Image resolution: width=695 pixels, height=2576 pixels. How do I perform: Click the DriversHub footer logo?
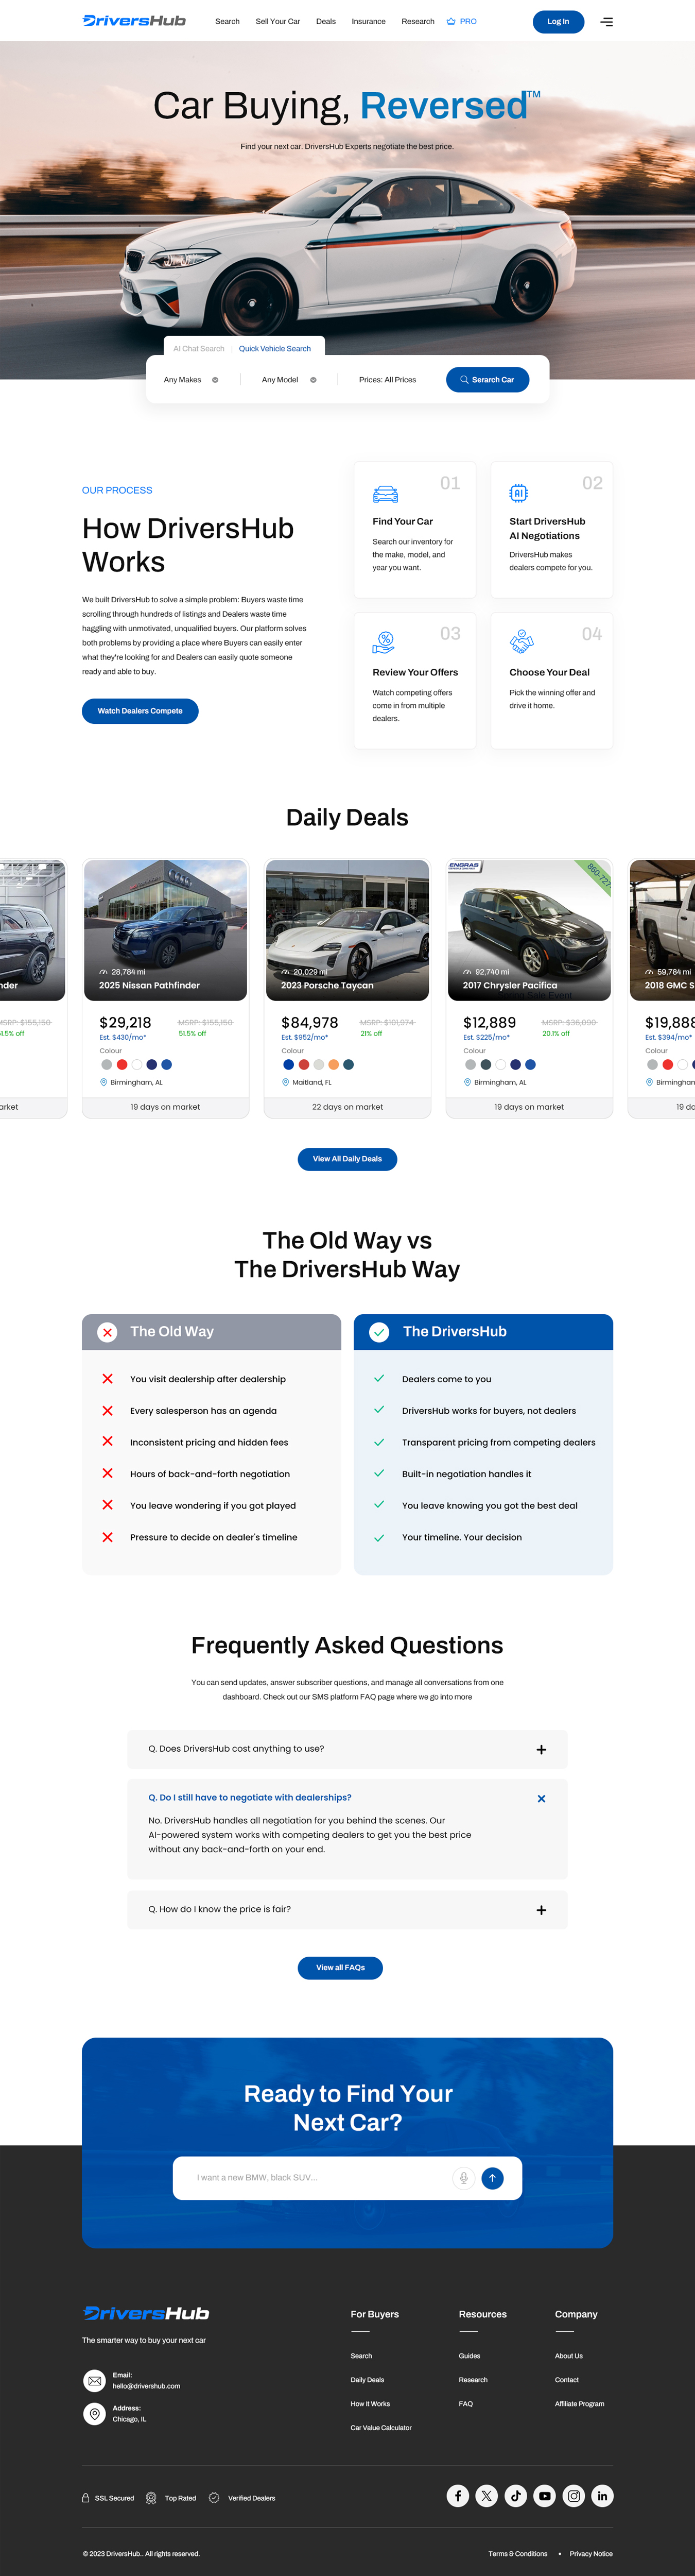click(x=146, y=2313)
